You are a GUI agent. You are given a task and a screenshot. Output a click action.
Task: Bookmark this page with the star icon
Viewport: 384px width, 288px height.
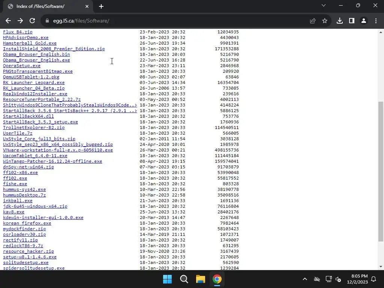pos(325,21)
